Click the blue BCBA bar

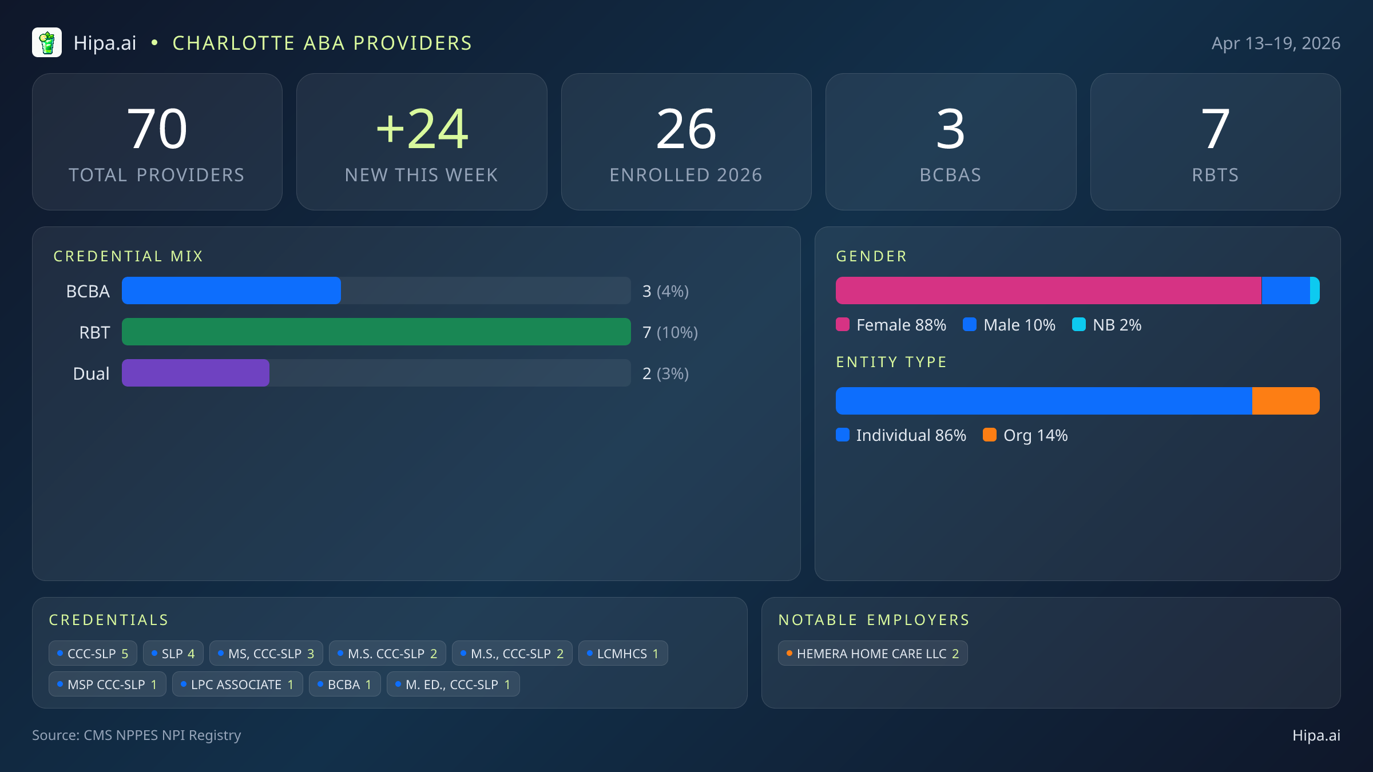[x=231, y=291]
